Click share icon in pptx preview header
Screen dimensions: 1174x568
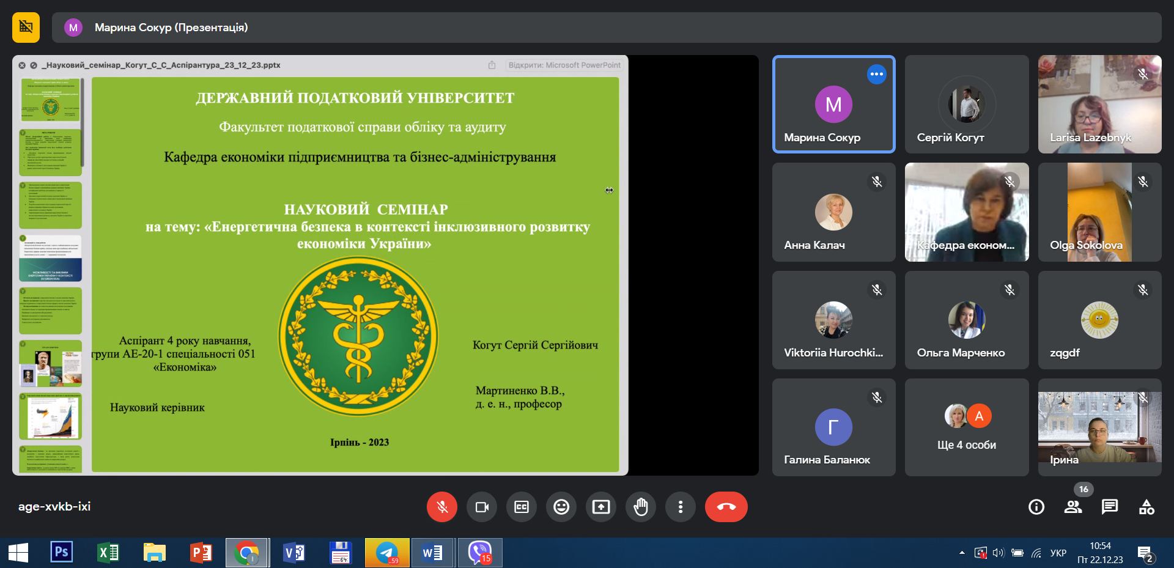click(492, 65)
